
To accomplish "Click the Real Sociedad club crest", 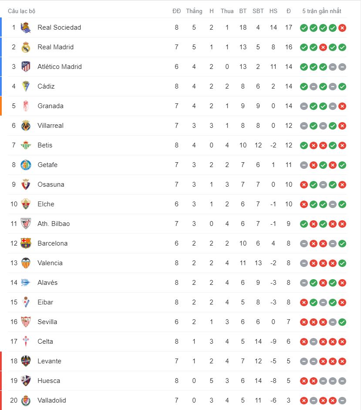I will click(26, 27).
